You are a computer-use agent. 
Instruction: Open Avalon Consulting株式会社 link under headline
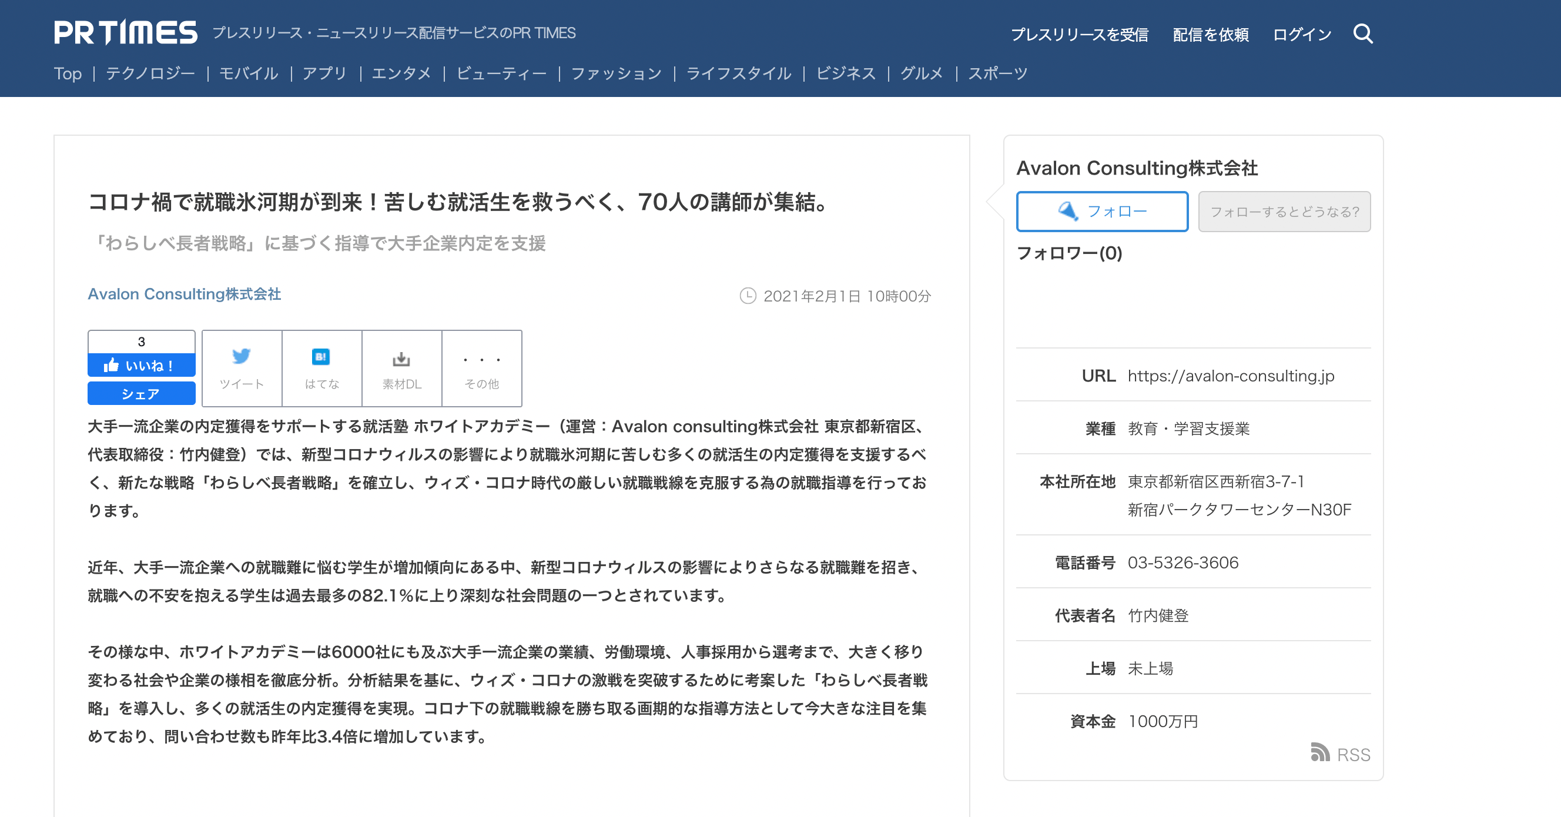184,294
